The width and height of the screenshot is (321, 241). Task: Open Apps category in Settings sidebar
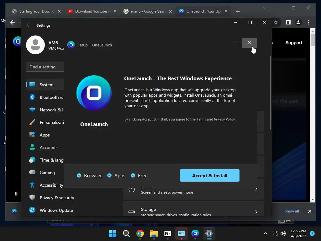(x=45, y=135)
